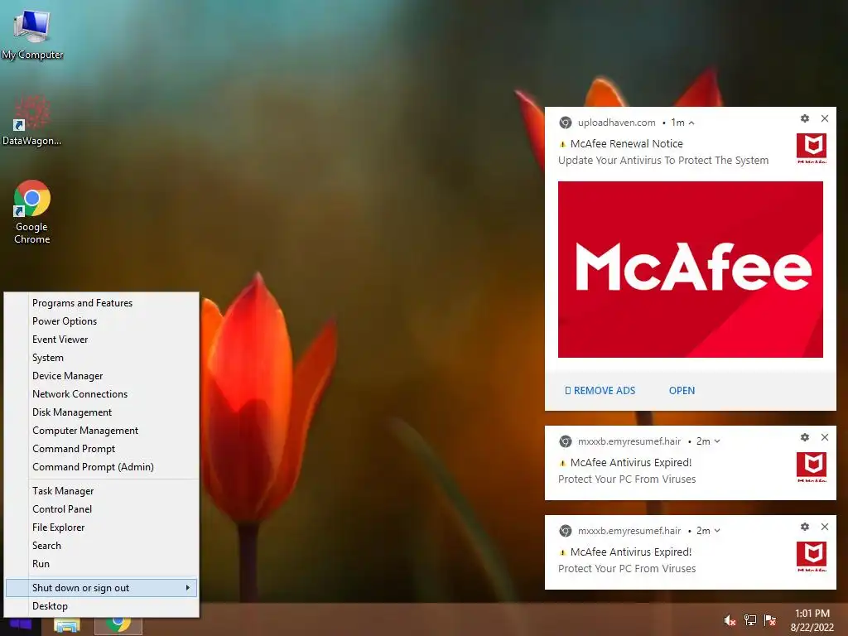Image resolution: width=848 pixels, height=636 pixels.
Task: Click McAfee logo on Renewal Notice notification
Action: click(812, 148)
